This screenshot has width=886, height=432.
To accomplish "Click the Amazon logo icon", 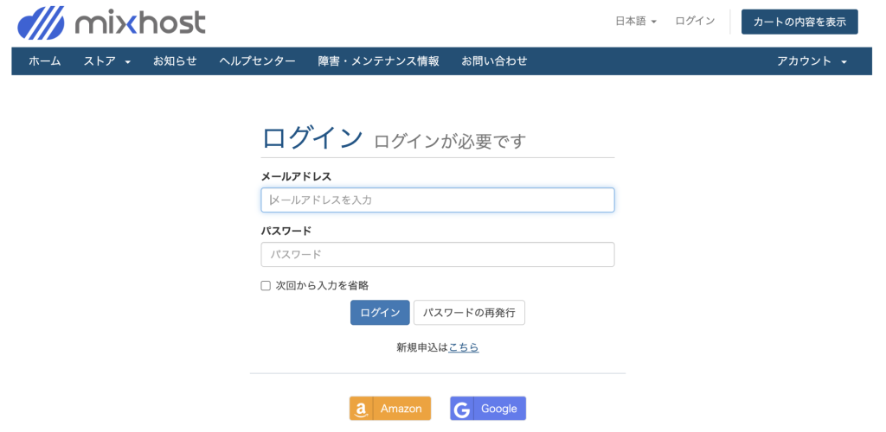I will pos(362,409).
